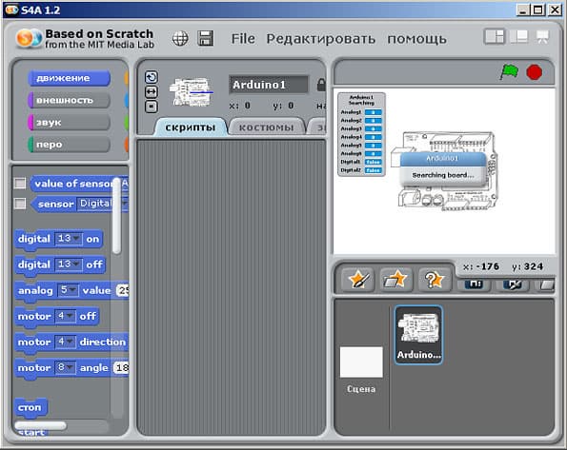Switch to the скрипты tab
The height and width of the screenshot is (450, 567).
(191, 127)
